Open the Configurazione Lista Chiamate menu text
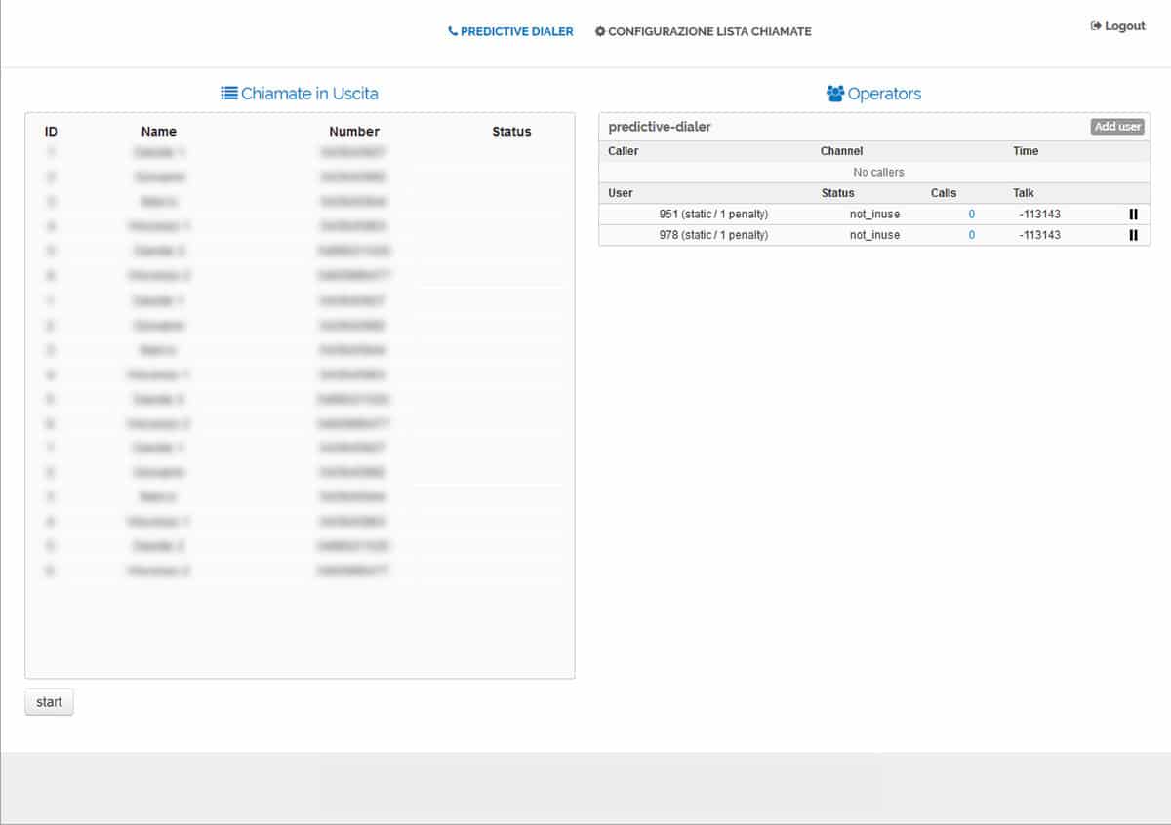The width and height of the screenshot is (1171, 825). click(x=709, y=31)
